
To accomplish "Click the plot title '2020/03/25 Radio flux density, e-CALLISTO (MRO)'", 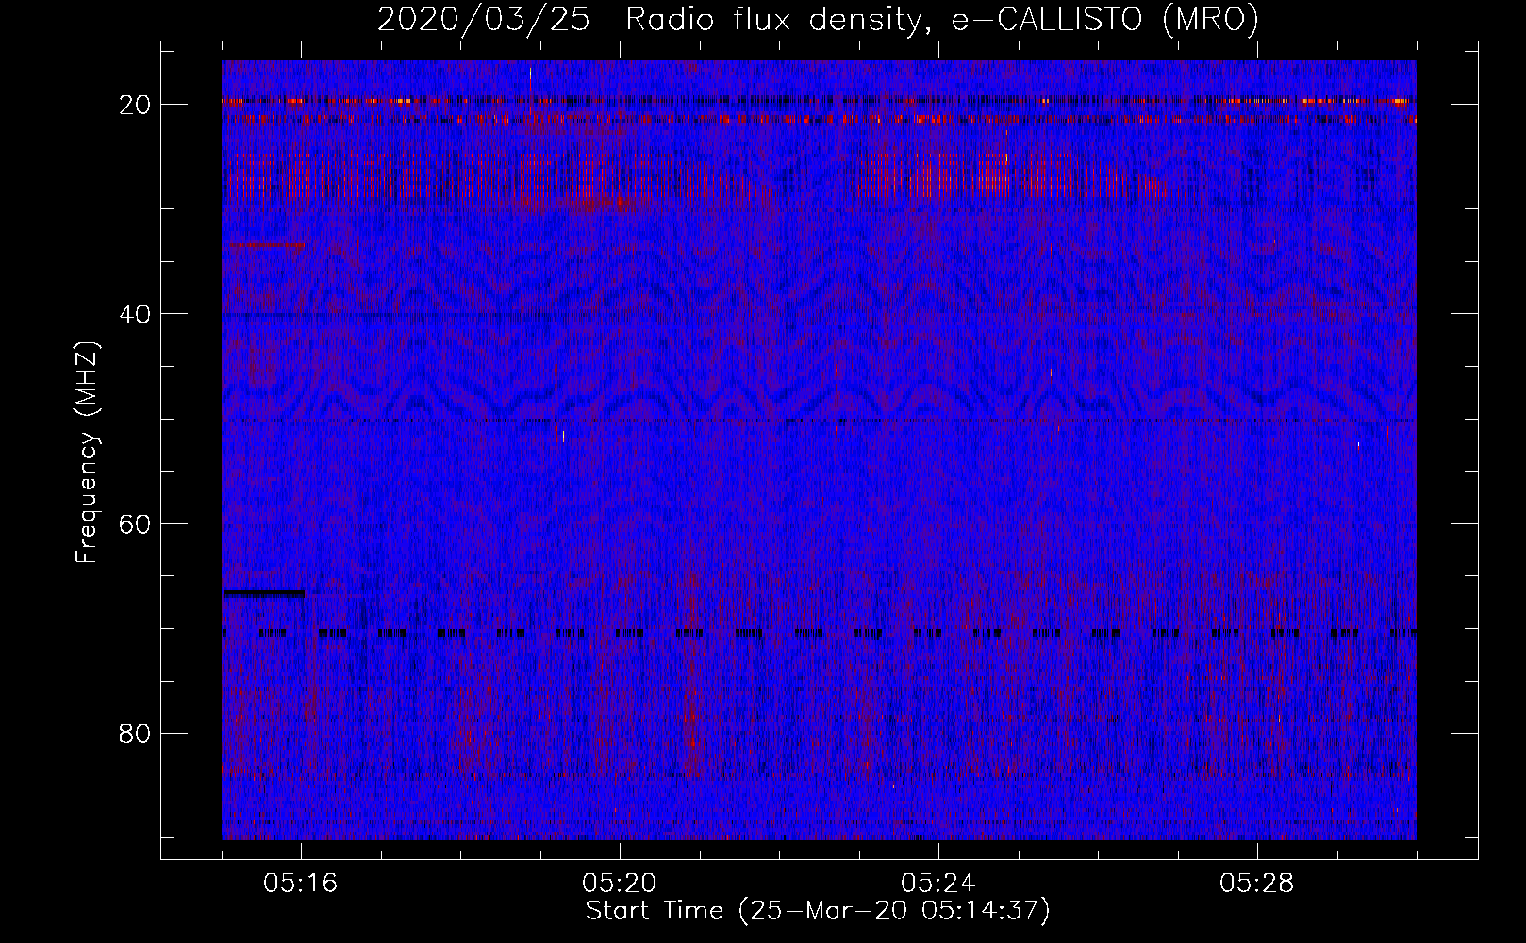I will [818, 19].
